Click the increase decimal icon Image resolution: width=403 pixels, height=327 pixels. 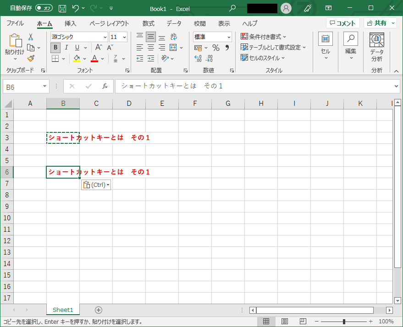(x=198, y=59)
